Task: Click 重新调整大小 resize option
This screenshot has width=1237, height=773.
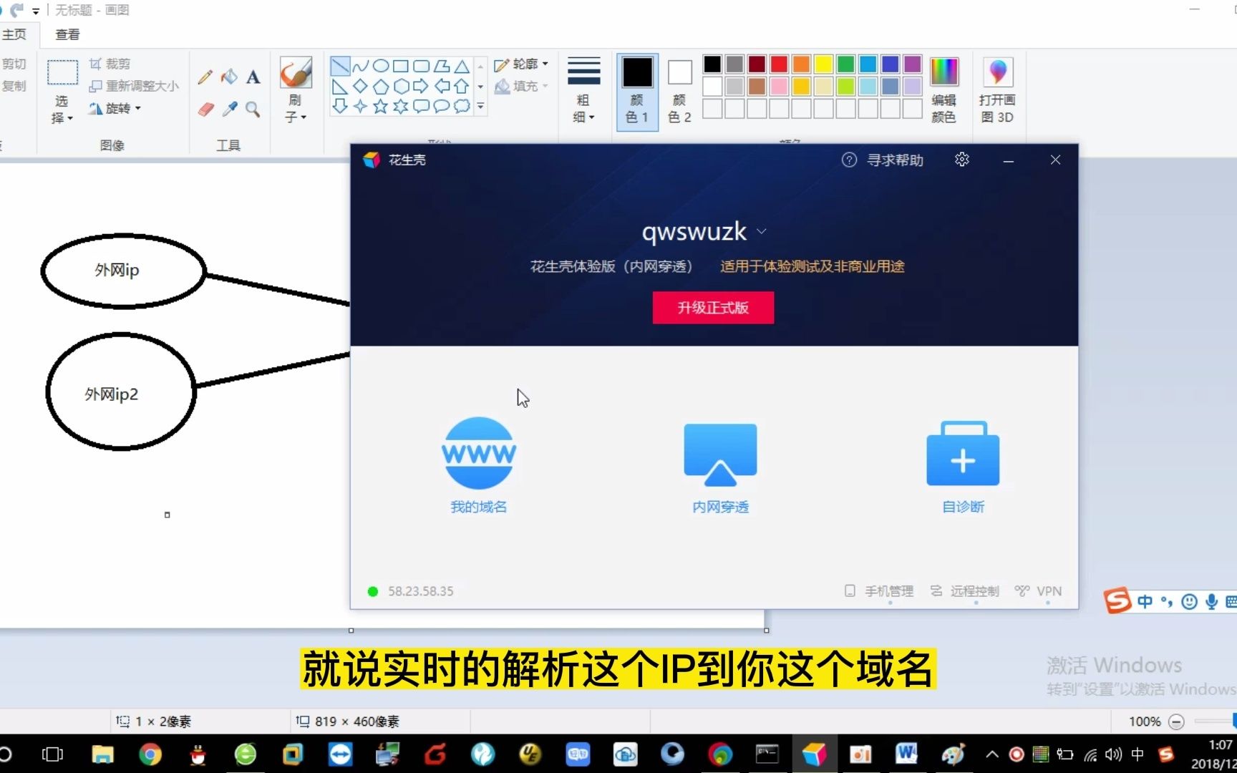Action: pyautogui.click(x=134, y=86)
